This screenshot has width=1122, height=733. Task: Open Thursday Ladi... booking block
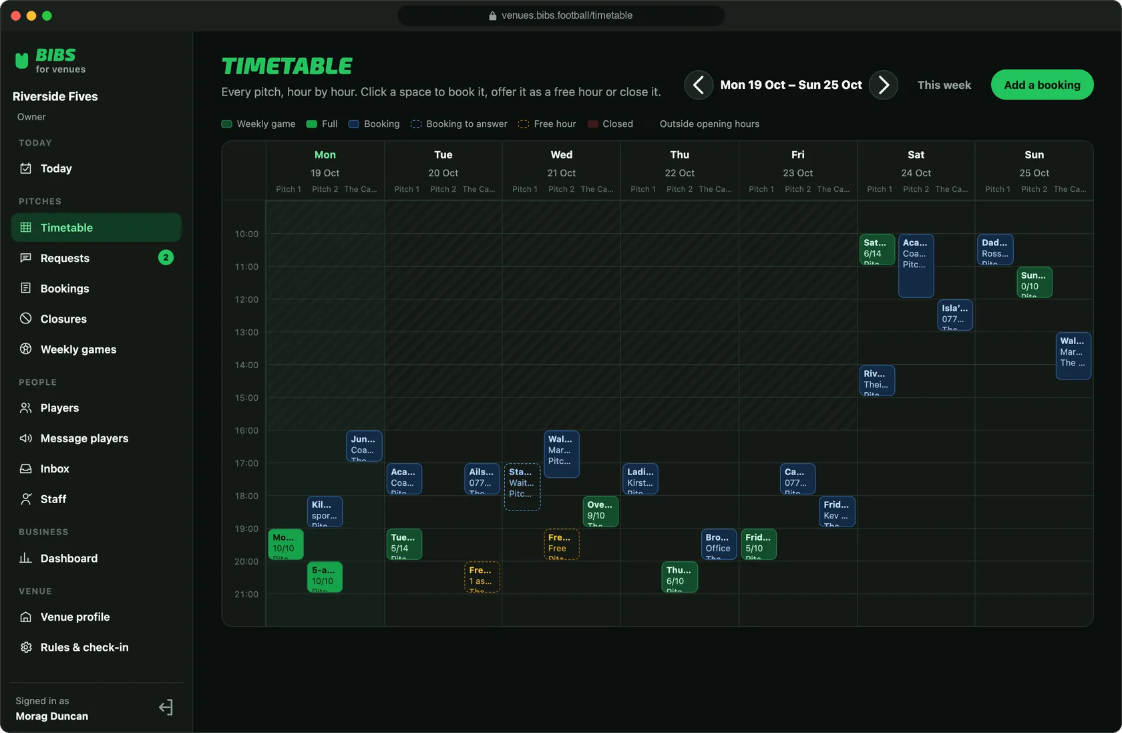pos(640,479)
